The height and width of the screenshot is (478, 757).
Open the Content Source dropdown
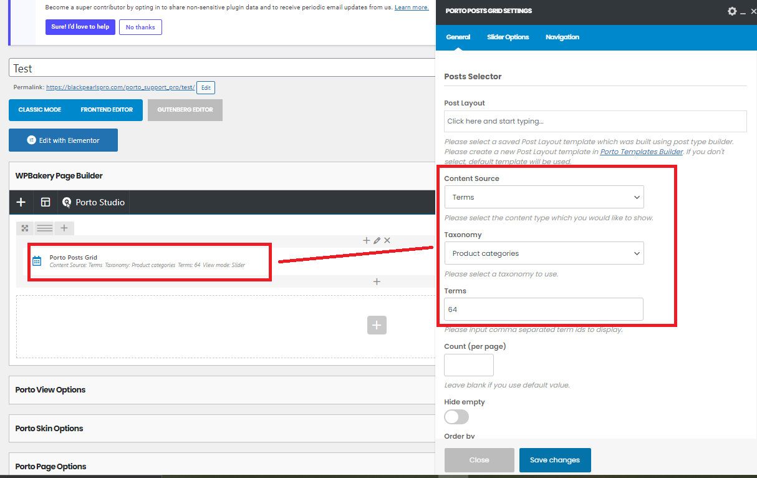point(544,197)
